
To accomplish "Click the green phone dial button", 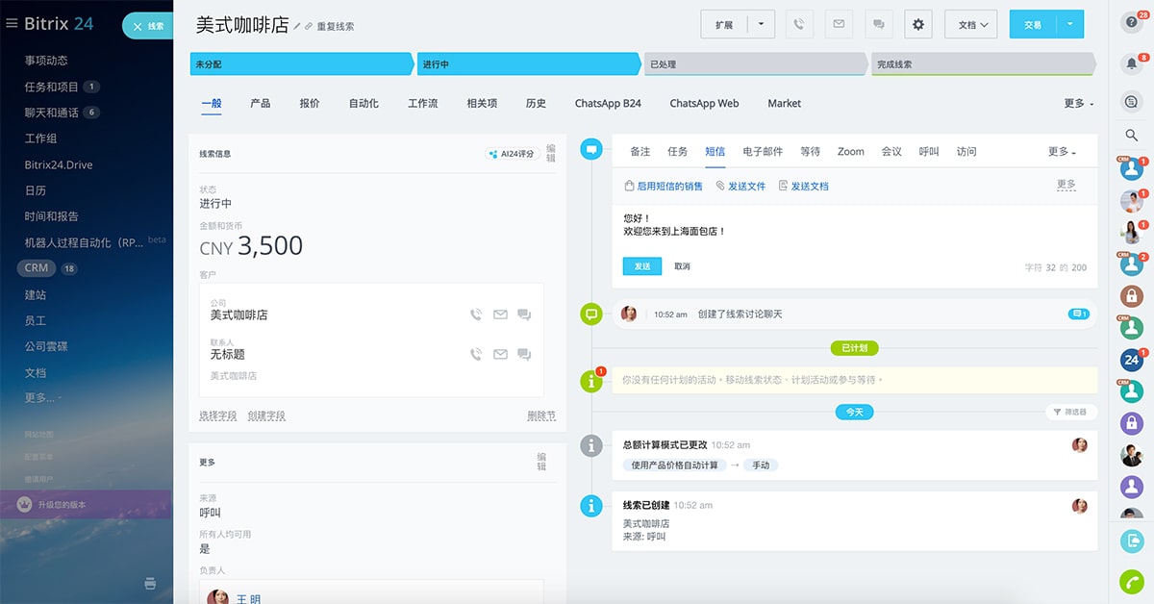I will pos(1132,582).
